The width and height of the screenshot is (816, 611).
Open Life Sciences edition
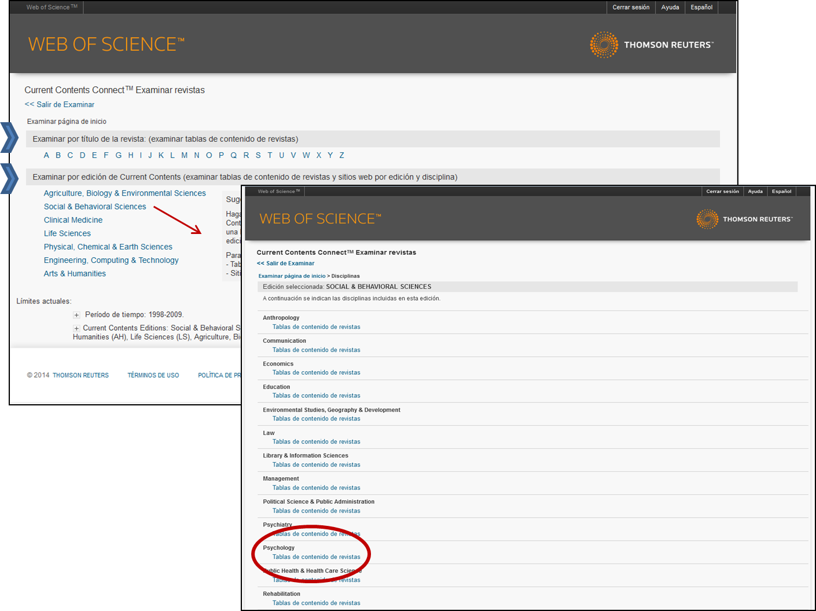point(67,233)
